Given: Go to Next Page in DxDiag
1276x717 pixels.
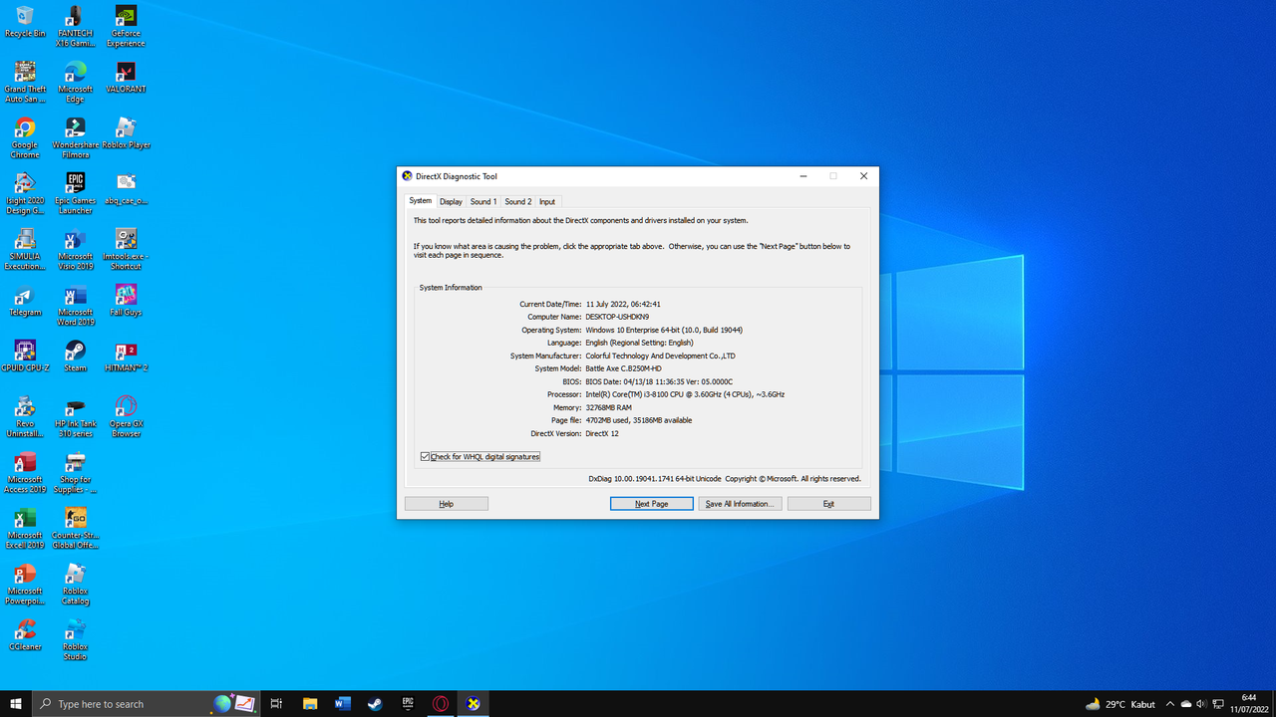Looking at the screenshot, I should (x=652, y=504).
